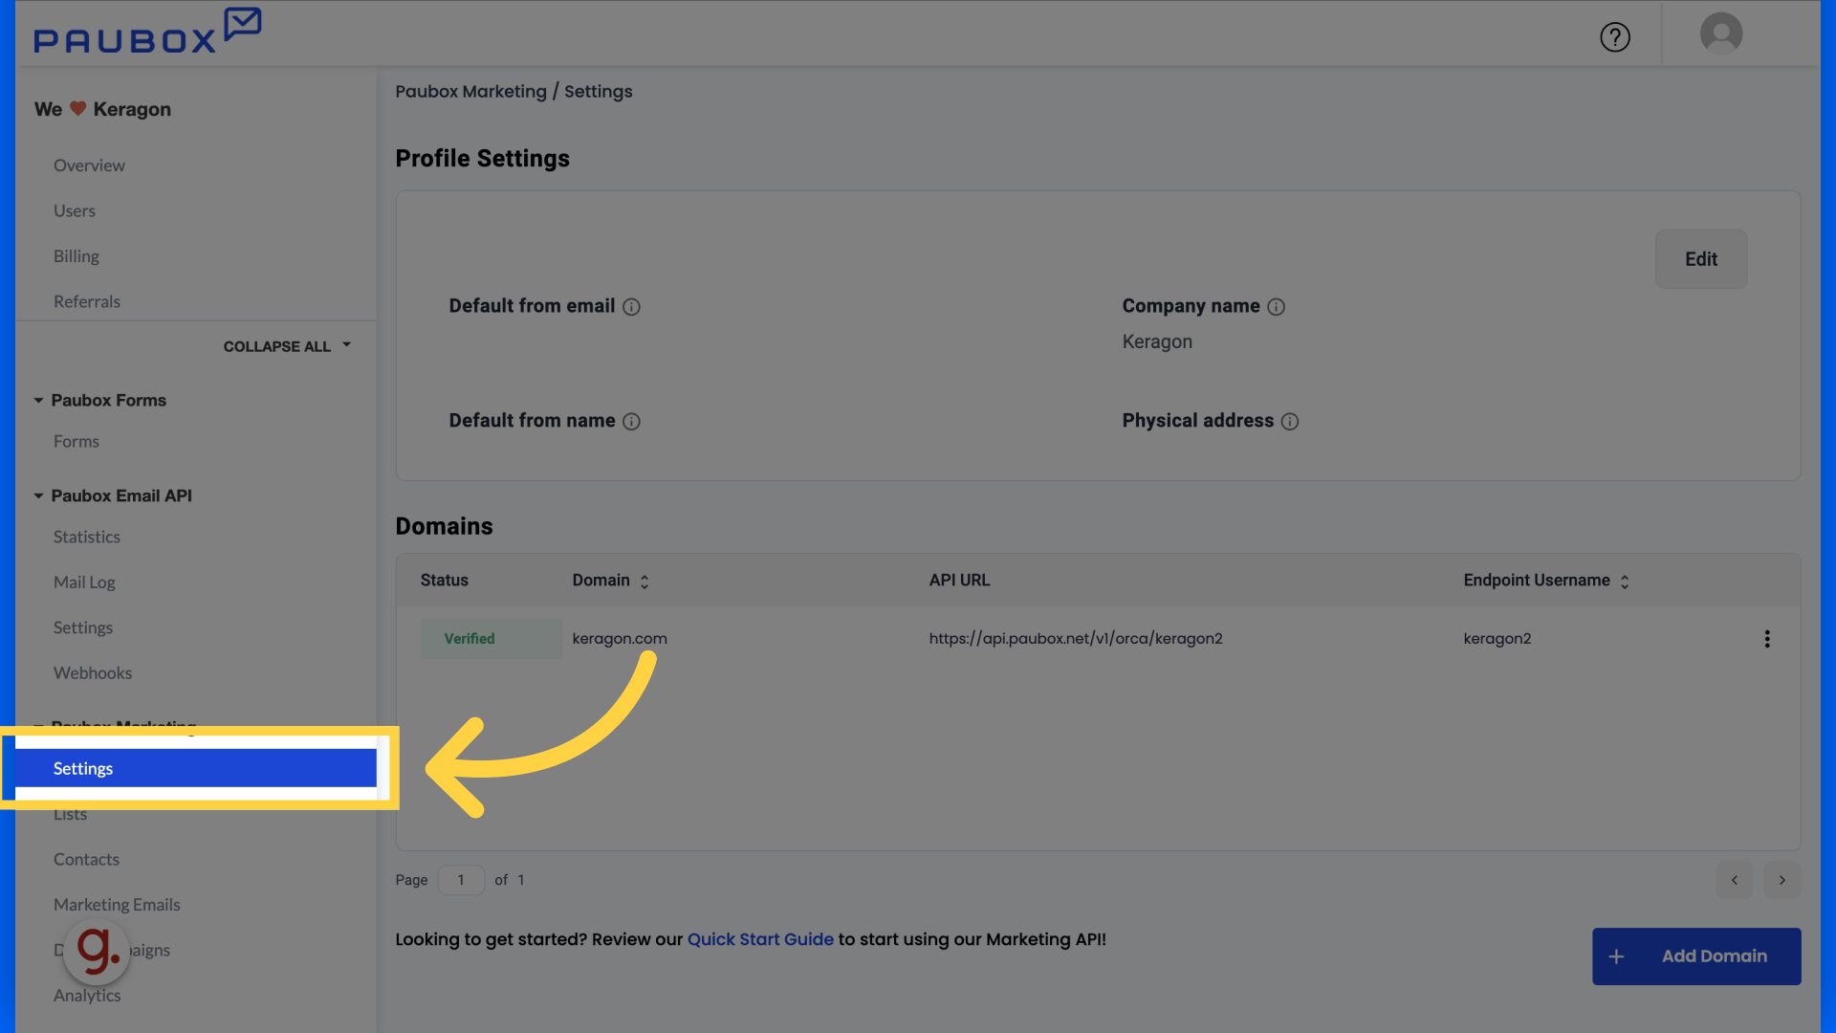
Task: Go to previous page arrow
Action: 1734,880
